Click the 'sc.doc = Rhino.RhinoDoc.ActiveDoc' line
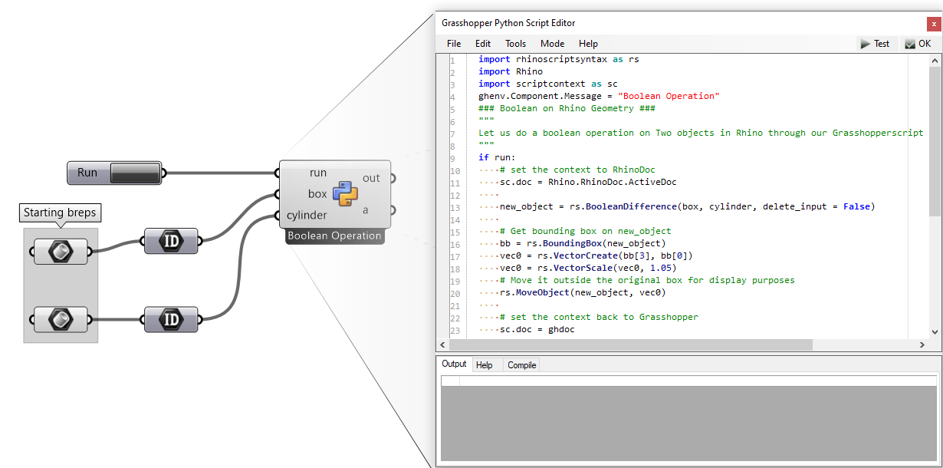 point(588,182)
